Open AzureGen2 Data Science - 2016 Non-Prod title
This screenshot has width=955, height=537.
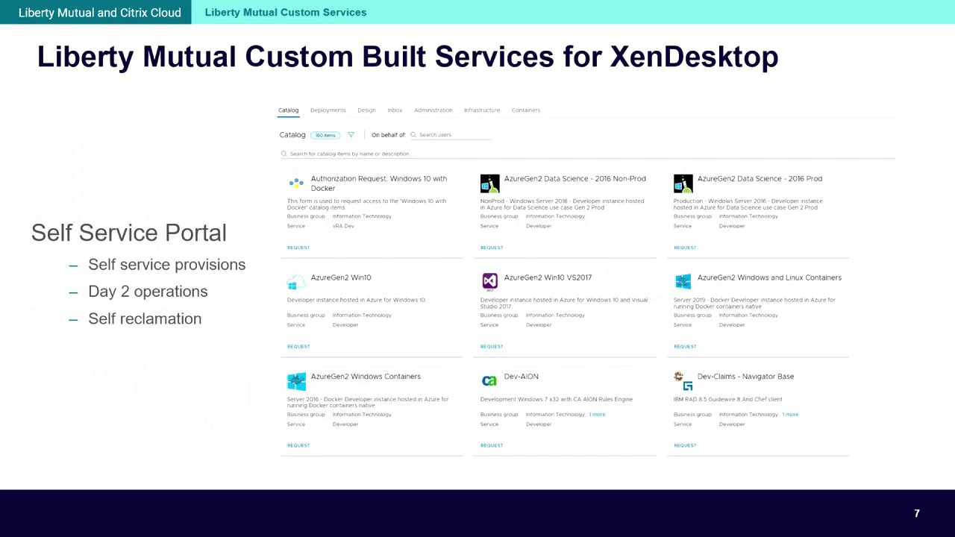(574, 179)
